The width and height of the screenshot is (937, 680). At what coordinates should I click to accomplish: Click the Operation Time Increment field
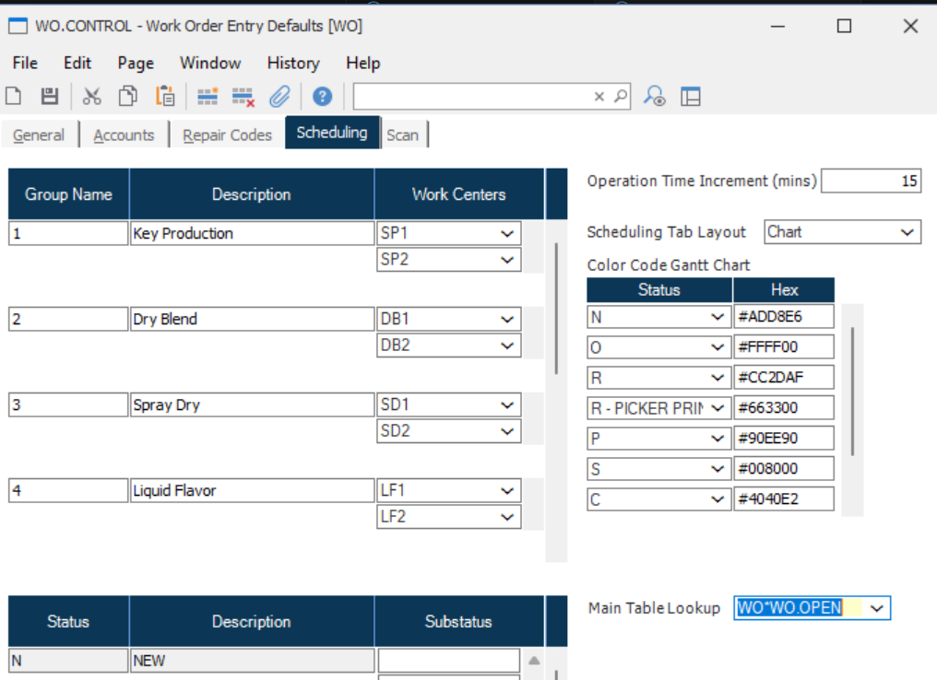(x=870, y=182)
